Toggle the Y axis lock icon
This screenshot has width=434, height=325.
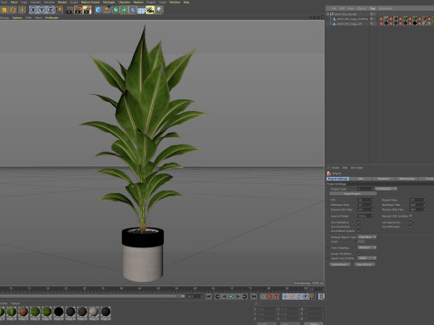coord(42,10)
